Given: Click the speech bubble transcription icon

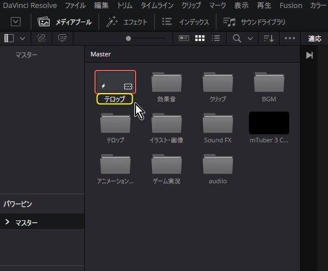Looking at the screenshot, I should [63, 38].
